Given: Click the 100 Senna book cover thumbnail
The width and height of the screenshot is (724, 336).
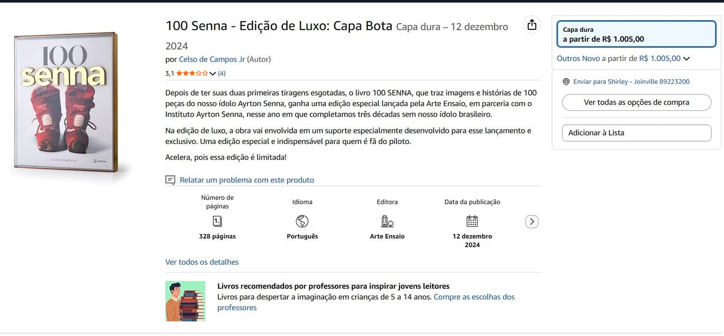Looking at the screenshot, I should 67,101.
